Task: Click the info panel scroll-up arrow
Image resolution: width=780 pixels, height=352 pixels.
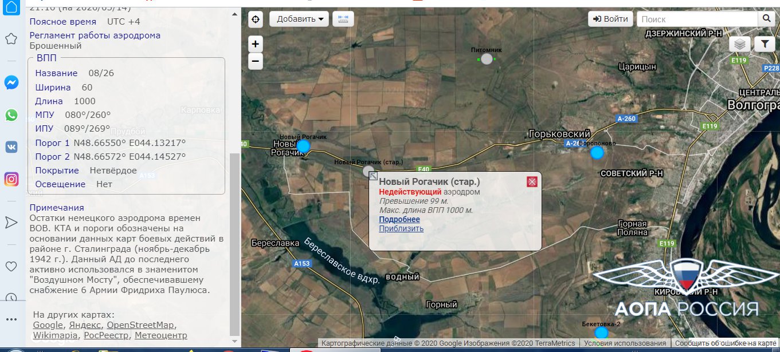Action: pos(235,13)
